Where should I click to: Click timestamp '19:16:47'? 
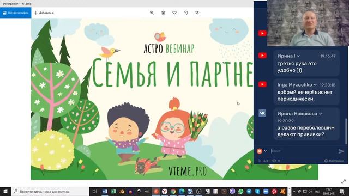coord(328,56)
